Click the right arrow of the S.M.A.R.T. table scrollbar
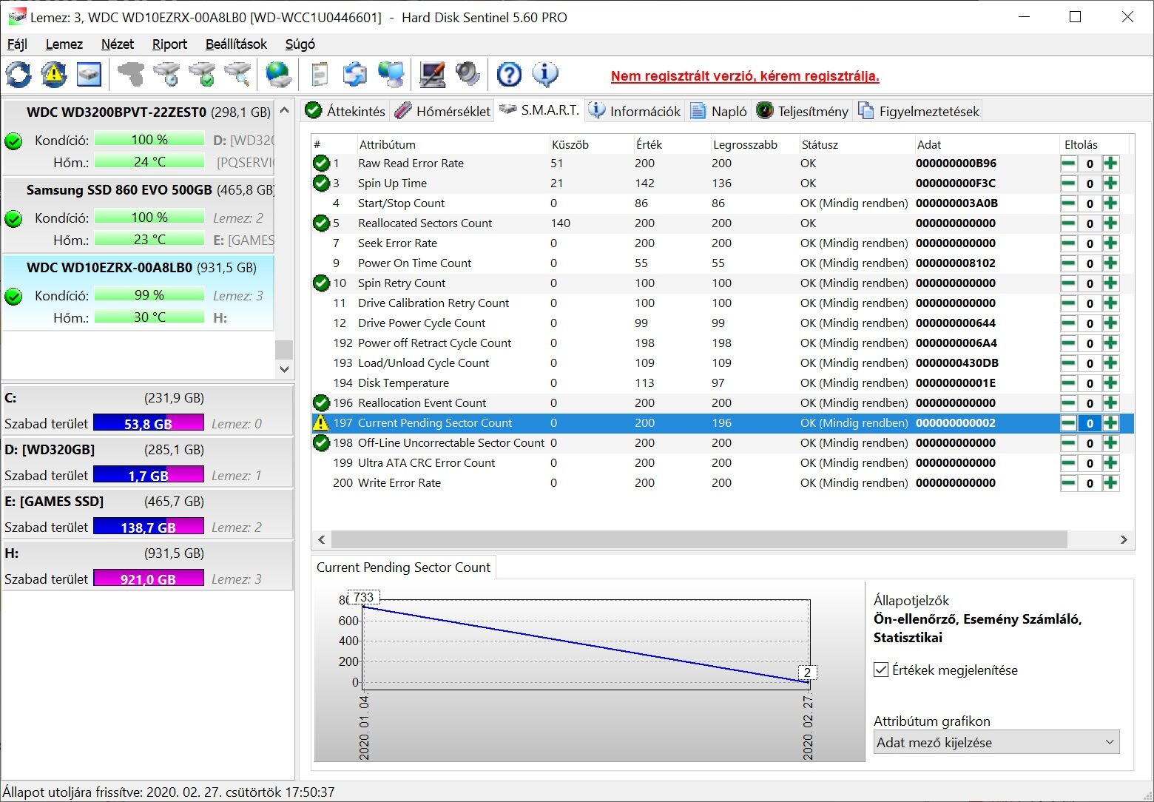The width and height of the screenshot is (1154, 802). (x=1124, y=539)
